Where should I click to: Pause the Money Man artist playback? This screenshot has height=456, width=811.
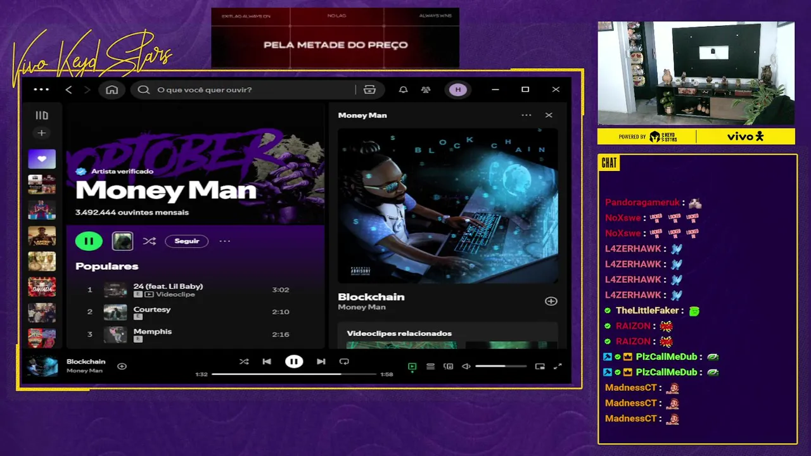(x=89, y=241)
